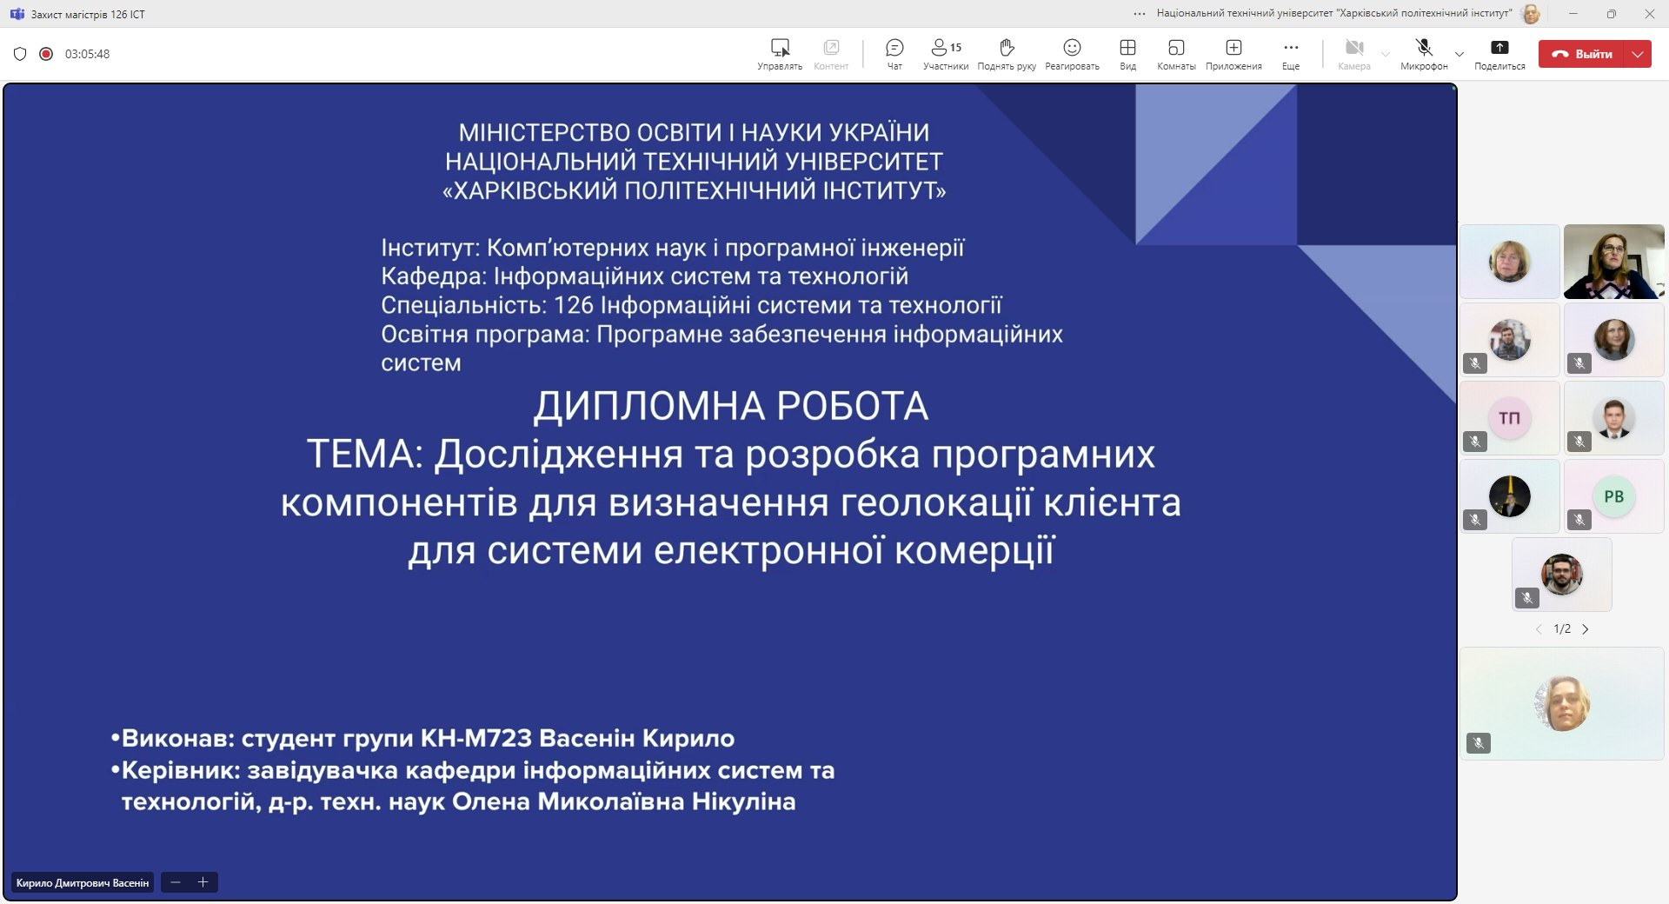1669x904 pixels.
Task: Open the Chat panel
Action: coord(894,53)
